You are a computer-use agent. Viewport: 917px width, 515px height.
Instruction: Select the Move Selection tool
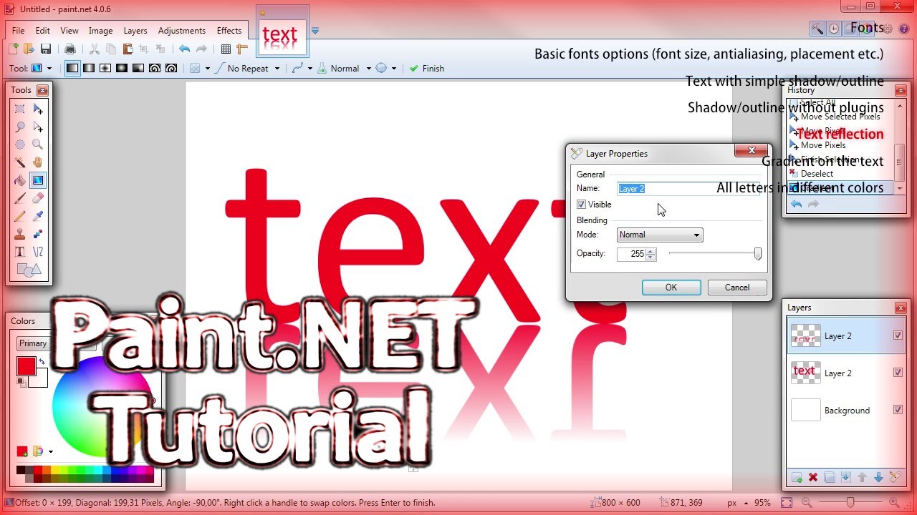(38, 127)
